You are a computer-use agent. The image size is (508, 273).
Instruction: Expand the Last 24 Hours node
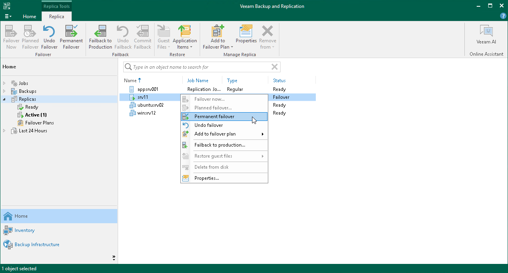tap(4, 131)
